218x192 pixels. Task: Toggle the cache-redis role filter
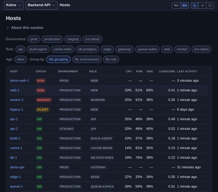click(x=63, y=49)
